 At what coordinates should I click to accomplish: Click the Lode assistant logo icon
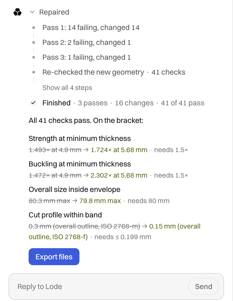pos(17,12)
